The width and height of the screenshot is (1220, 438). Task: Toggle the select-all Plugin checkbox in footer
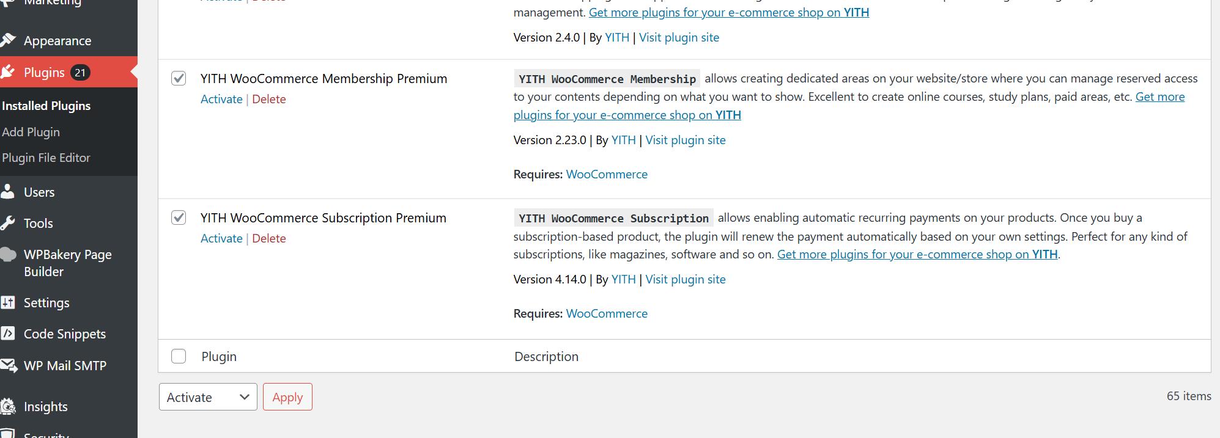click(x=179, y=356)
